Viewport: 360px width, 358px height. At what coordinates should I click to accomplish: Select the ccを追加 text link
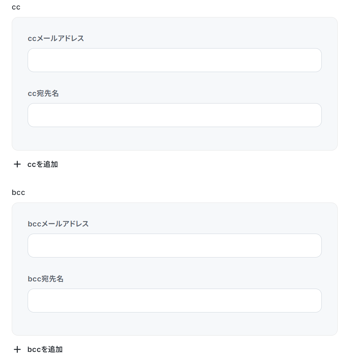(43, 164)
